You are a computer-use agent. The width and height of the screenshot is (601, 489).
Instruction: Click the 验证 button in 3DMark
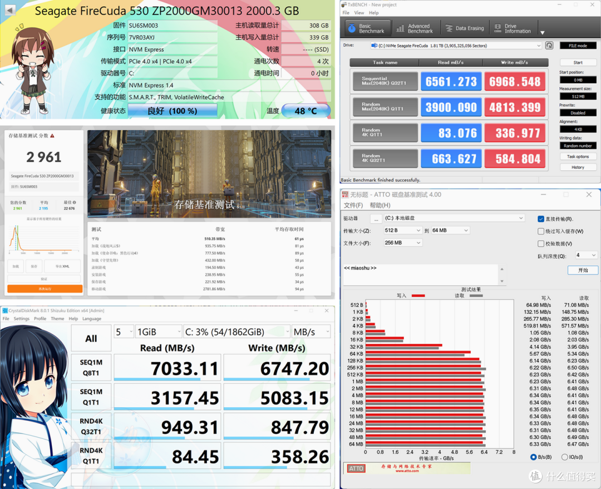(44, 279)
